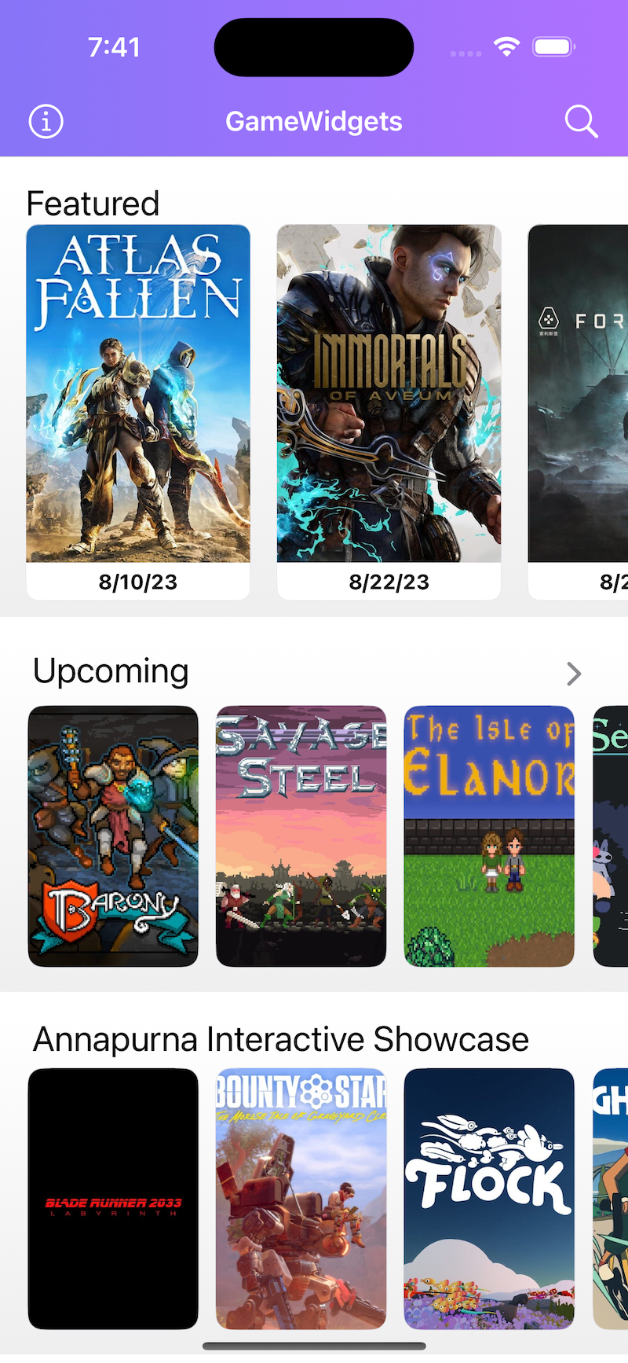Select the Flock game tile
This screenshot has width=628, height=1363.
pos(489,1199)
